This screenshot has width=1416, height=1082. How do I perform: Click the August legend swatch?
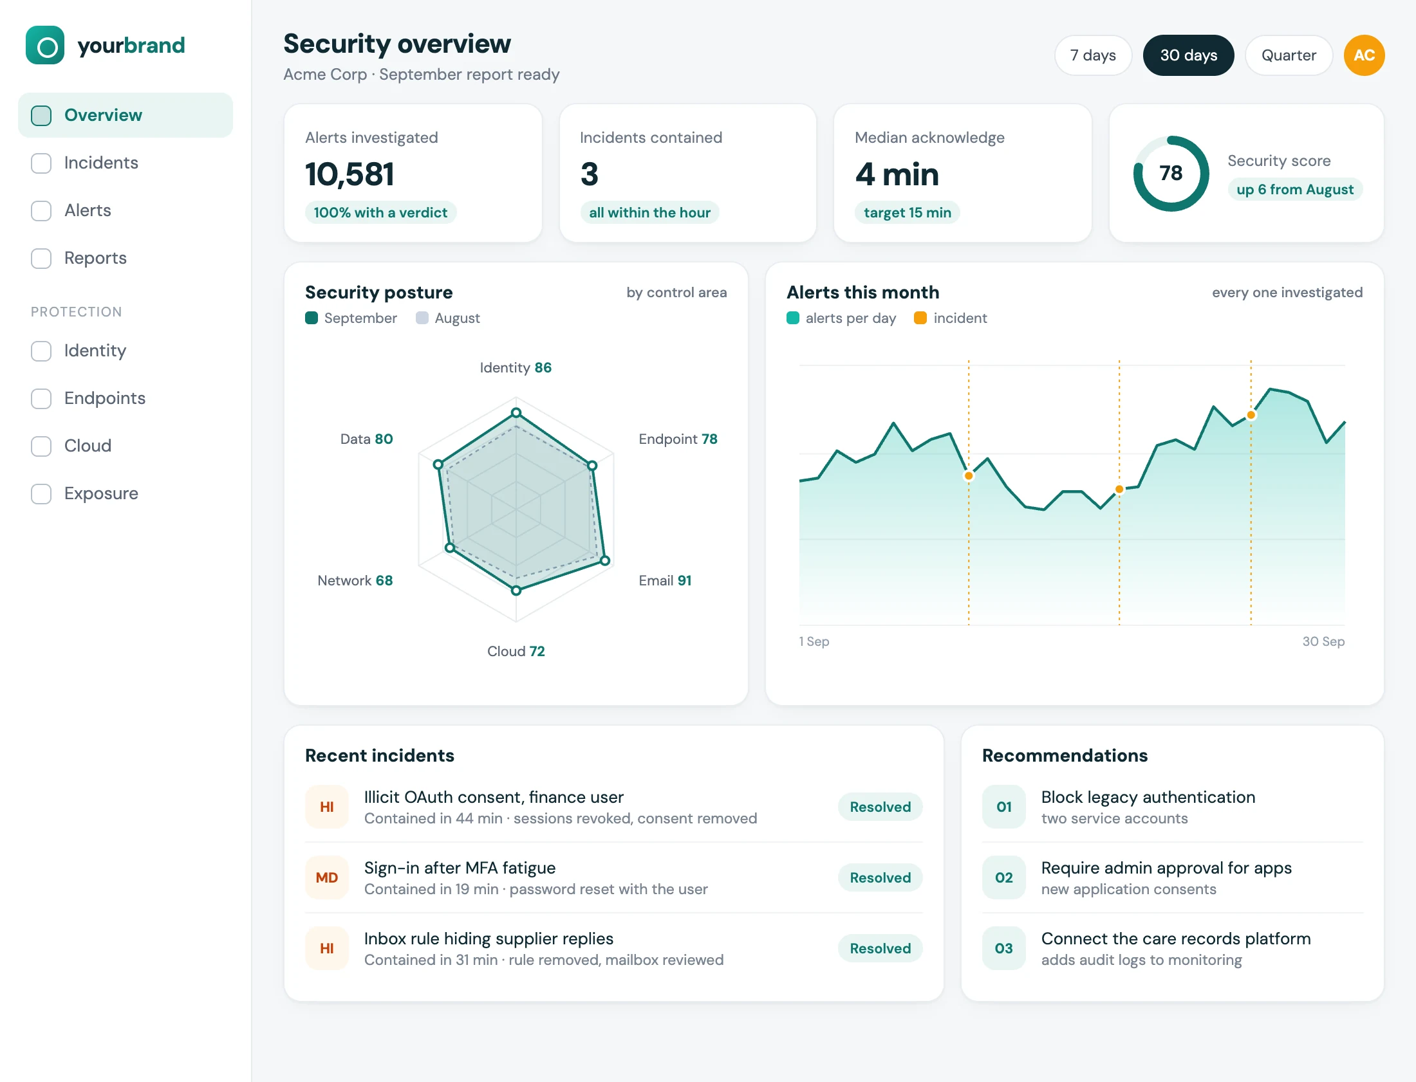tap(422, 318)
